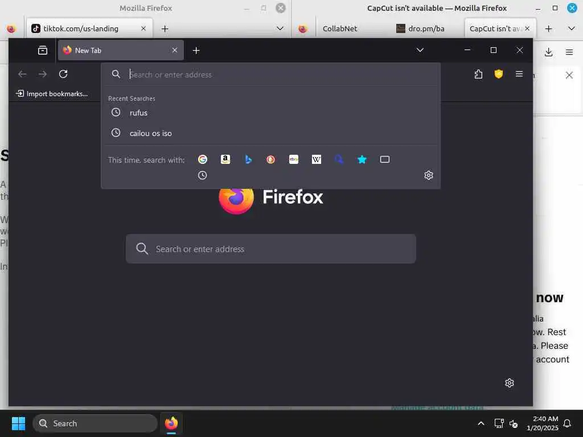List all tabs in CapCut Firefox window
Screen dimensions: 583x437
[x=572, y=28]
